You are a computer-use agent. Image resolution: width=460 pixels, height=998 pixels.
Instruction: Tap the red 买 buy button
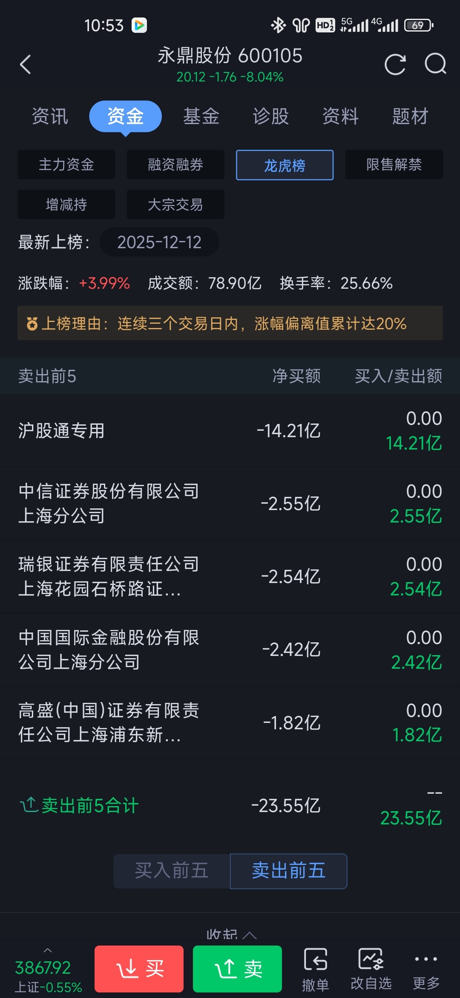pos(139,969)
